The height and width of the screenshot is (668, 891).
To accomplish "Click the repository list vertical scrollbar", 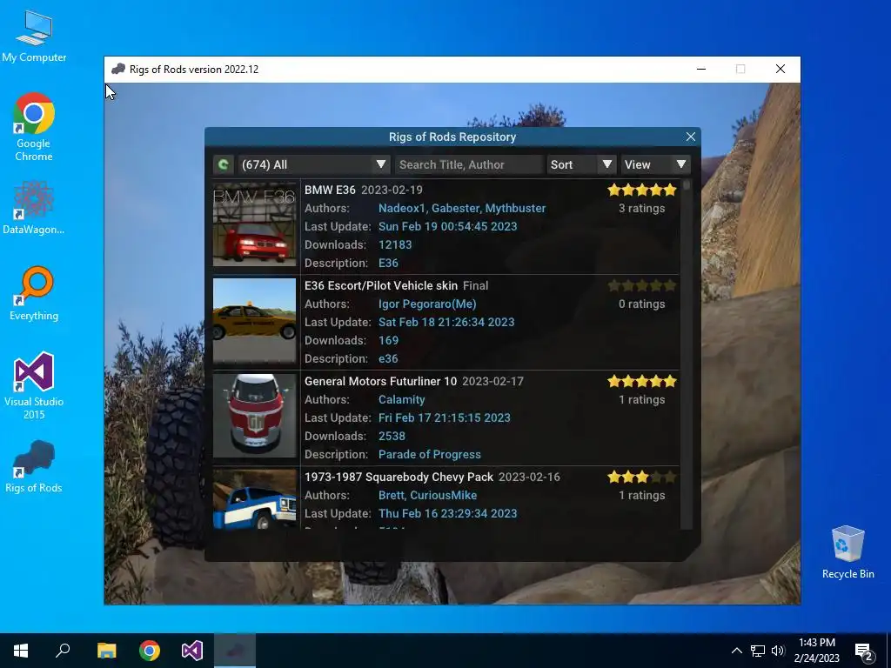I will pyautogui.click(x=687, y=355).
